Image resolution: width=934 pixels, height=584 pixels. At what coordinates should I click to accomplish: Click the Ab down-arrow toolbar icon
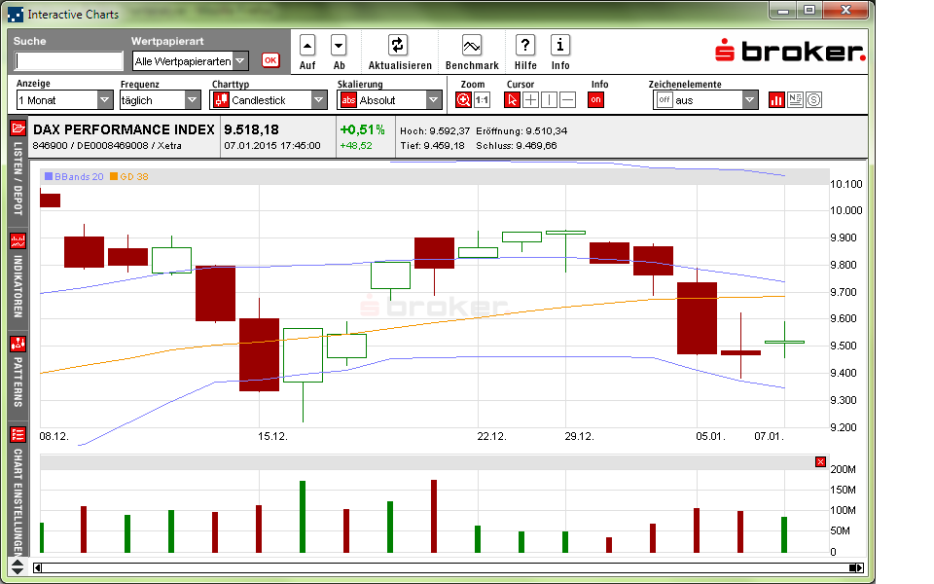339,46
